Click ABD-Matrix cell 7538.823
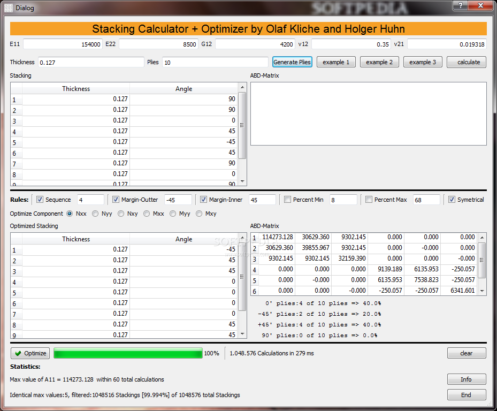Image resolution: width=497 pixels, height=411 pixels. click(423, 280)
